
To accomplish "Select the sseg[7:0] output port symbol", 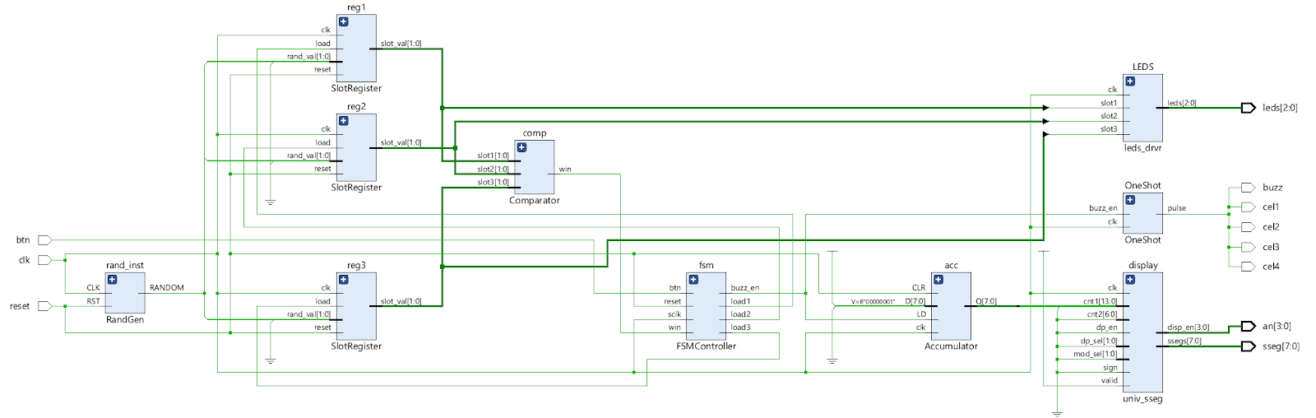I will [1248, 346].
